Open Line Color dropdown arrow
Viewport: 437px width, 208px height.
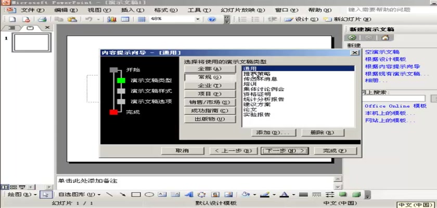[x=274, y=194]
